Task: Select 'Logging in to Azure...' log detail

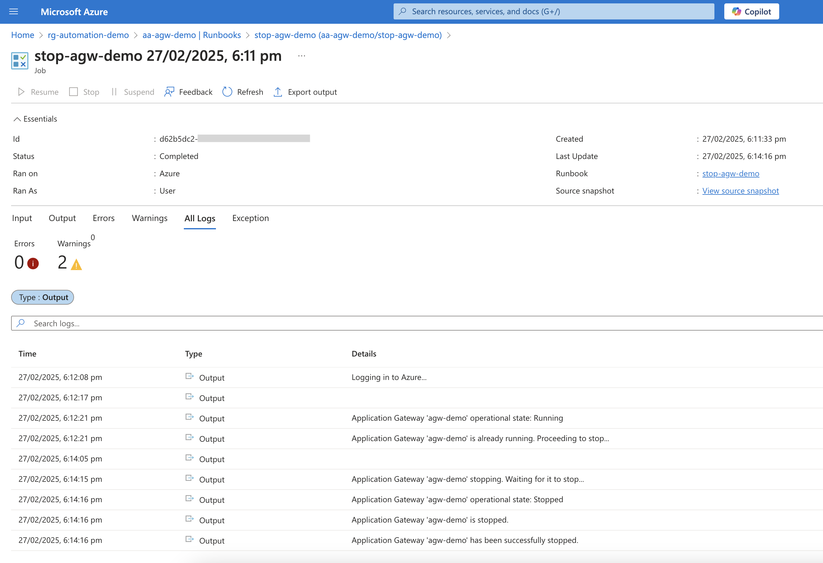Action: click(389, 377)
